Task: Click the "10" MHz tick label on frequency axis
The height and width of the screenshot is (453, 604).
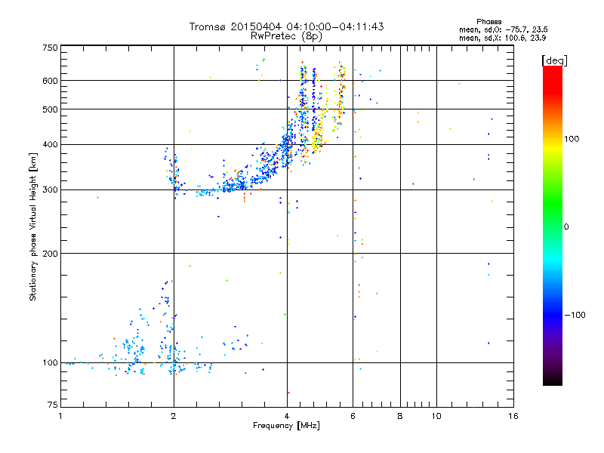Action: click(x=436, y=416)
